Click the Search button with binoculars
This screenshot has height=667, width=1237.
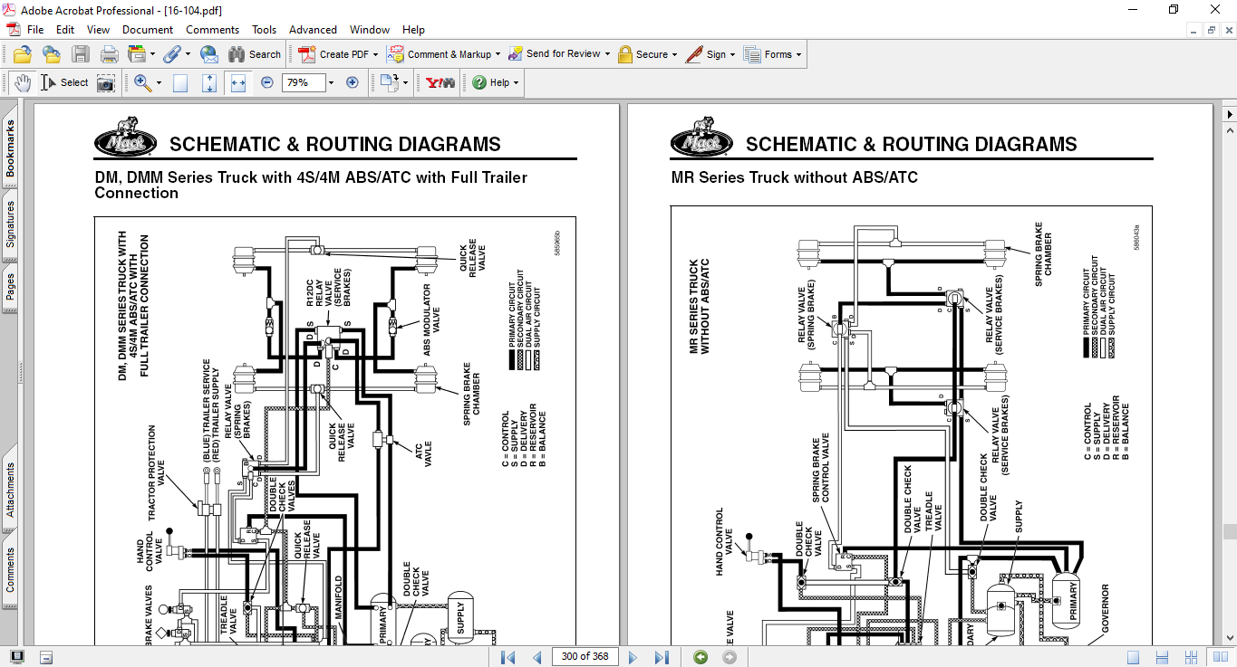[x=255, y=54]
